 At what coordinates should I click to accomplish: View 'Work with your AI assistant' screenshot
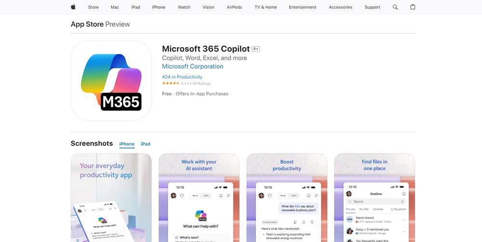[x=199, y=198]
